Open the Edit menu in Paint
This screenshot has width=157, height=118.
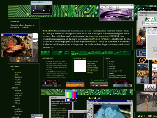[92, 103]
